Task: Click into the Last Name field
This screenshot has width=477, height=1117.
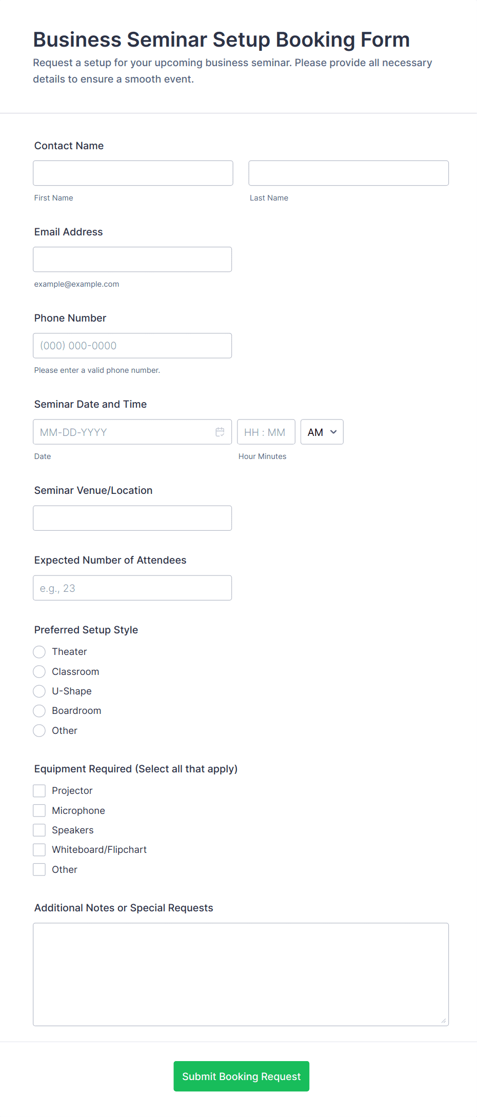Action: click(x=348, y=173)
